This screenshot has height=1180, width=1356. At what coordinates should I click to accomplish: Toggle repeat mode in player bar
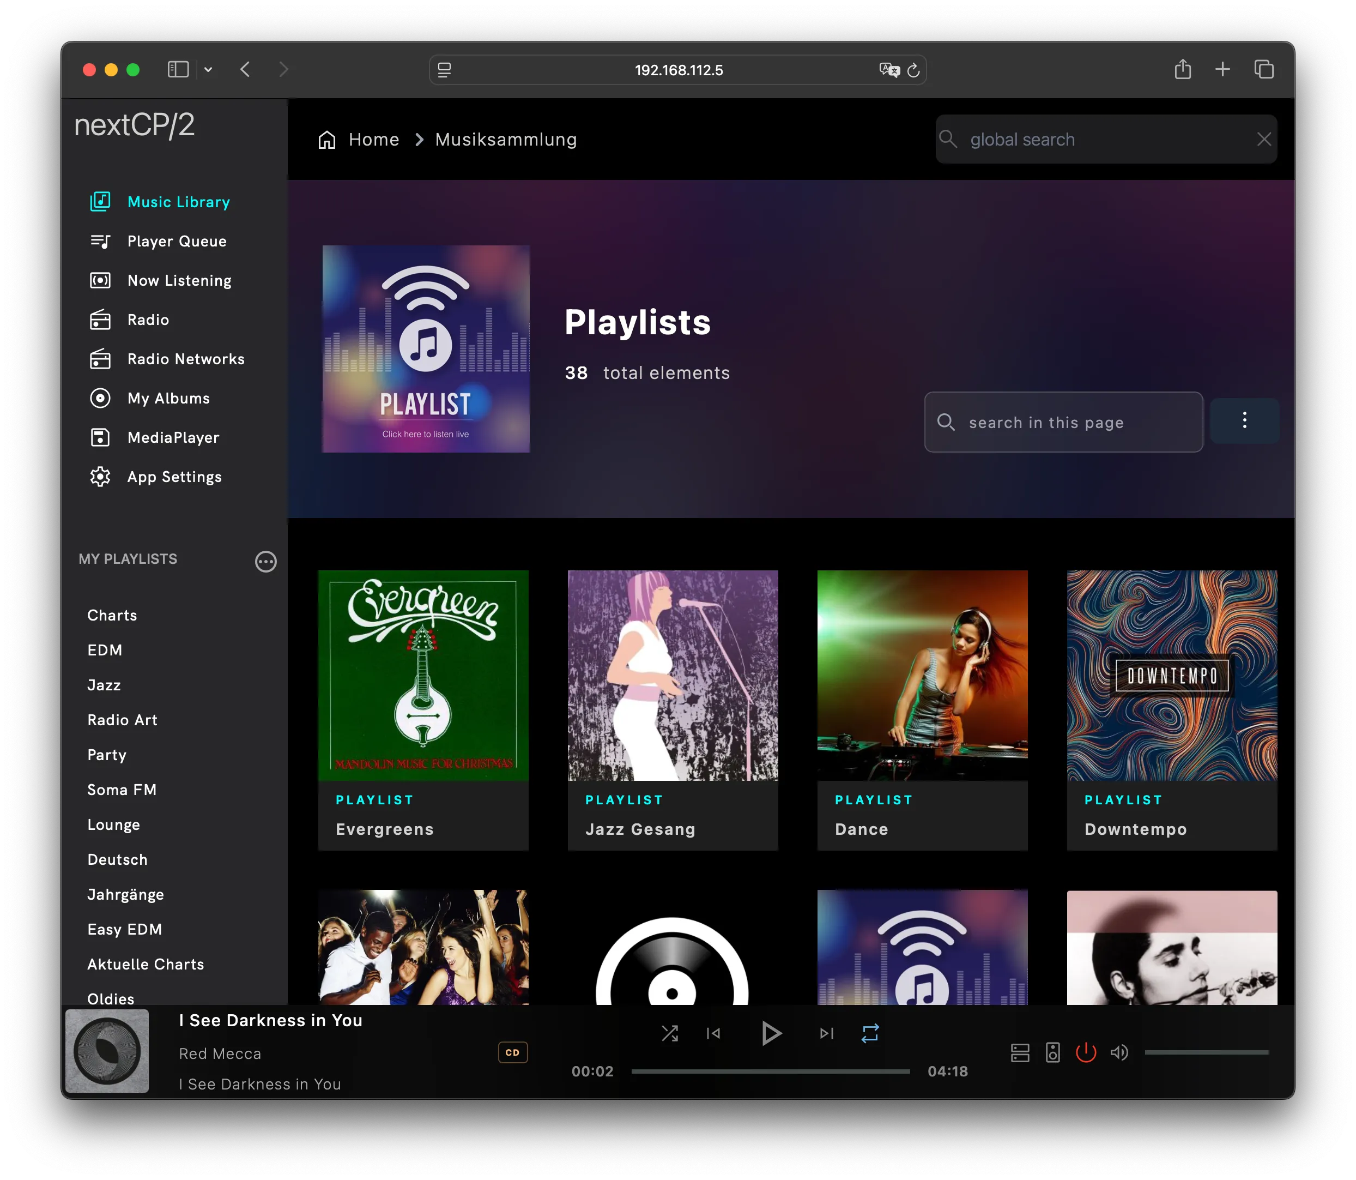point(869,1033)
